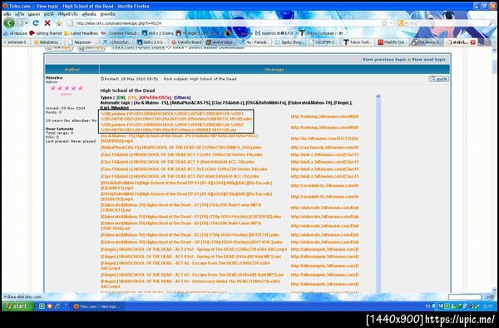Click View next topic link

tap(428, 60)
